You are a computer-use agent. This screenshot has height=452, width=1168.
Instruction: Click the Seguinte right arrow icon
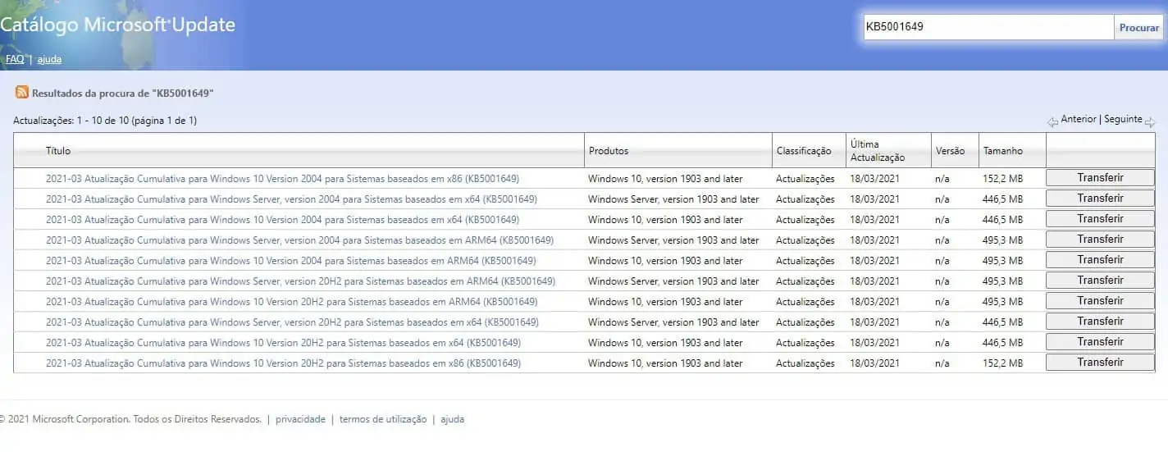pyautogui.click(x=1150, y=121)
